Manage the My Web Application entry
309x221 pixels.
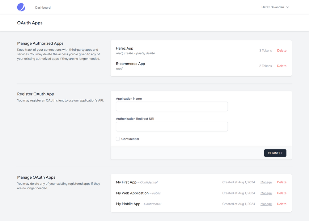(266, 193)
